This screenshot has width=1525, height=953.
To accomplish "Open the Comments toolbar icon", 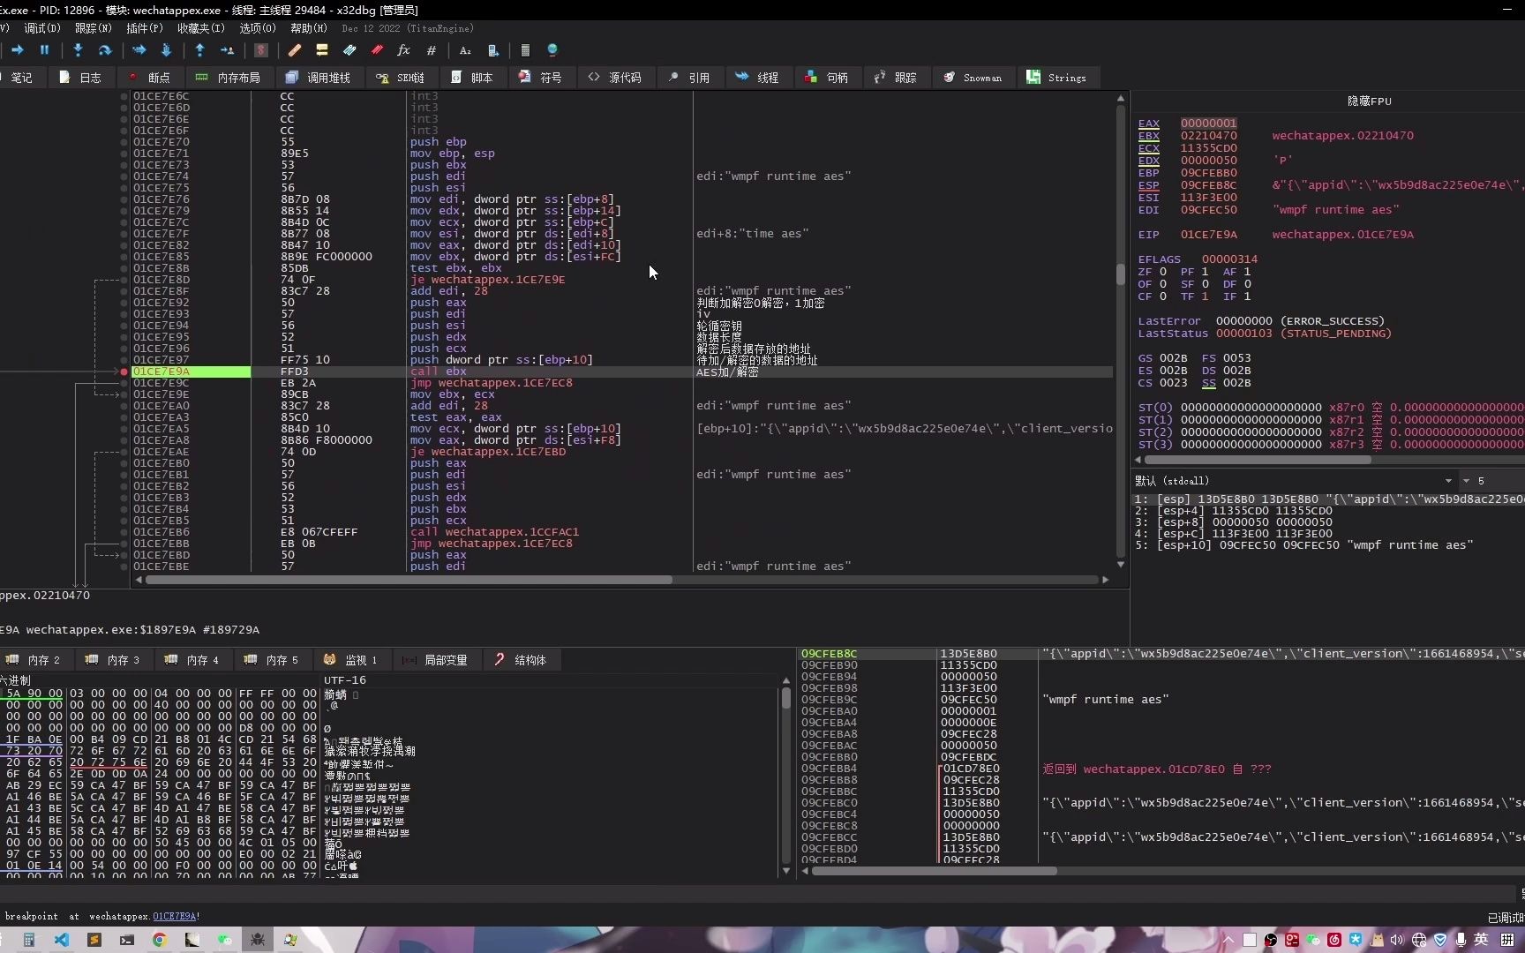I will [x=322, y=50].
